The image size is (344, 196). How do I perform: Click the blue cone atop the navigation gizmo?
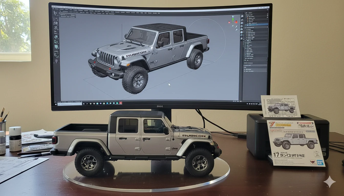[233, 17]
